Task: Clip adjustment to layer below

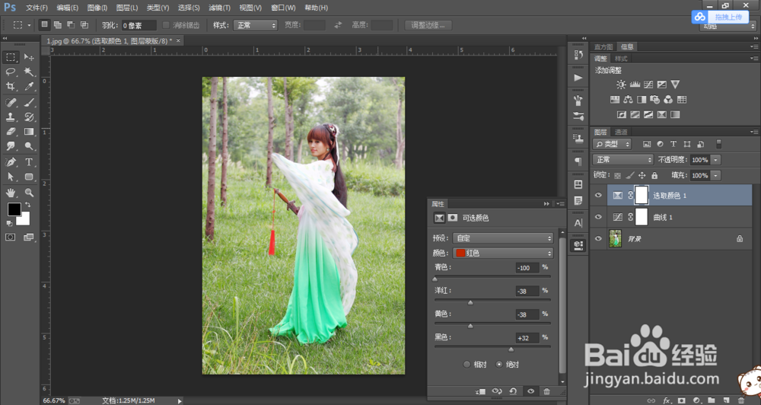Action: [480, 391]
